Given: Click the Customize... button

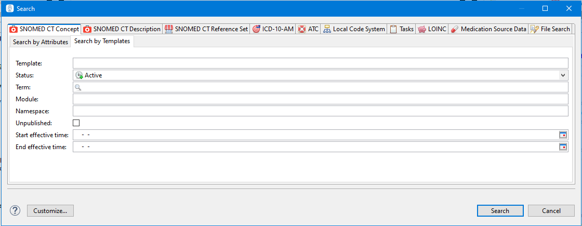Looking at the screenshot, I should coord(50,211).
